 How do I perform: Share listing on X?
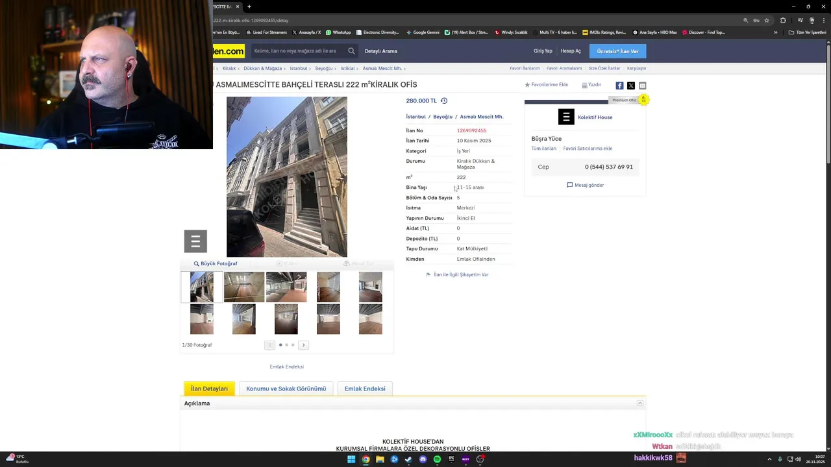coord(631,86)
